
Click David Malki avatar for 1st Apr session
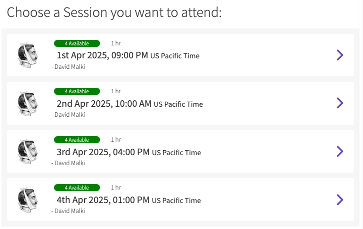28,55
